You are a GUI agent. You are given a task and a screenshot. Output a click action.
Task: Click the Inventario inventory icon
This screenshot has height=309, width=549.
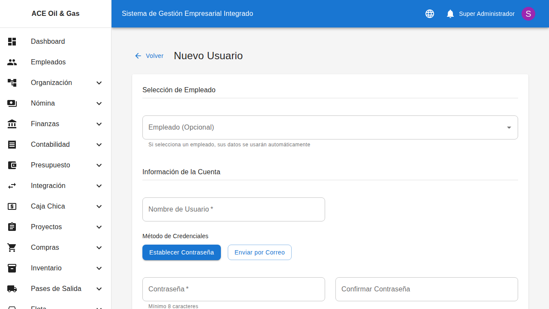12,268
